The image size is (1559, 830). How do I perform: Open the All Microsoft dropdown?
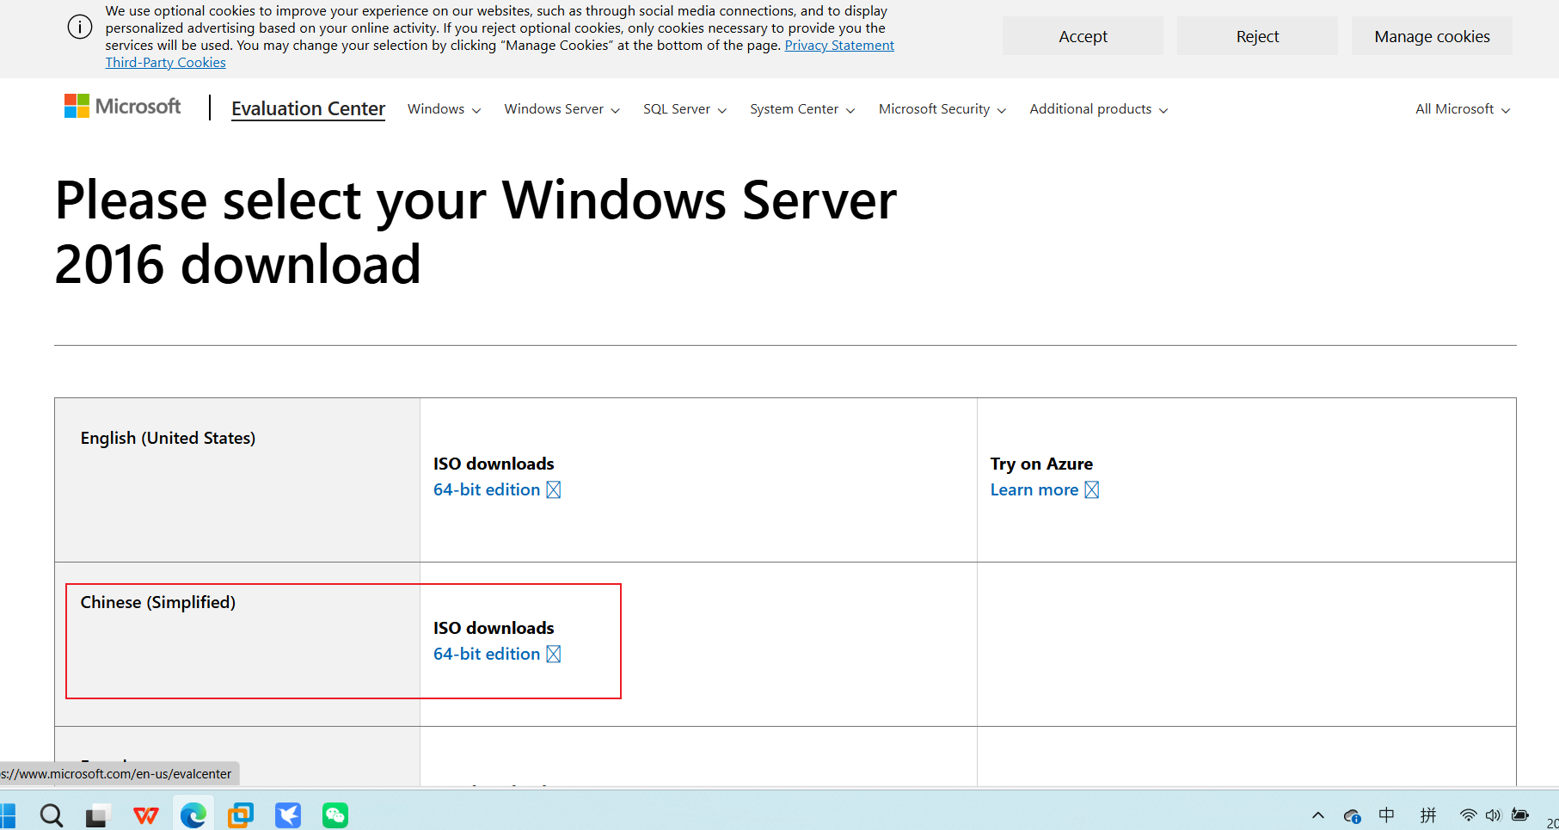point(1461,109)
